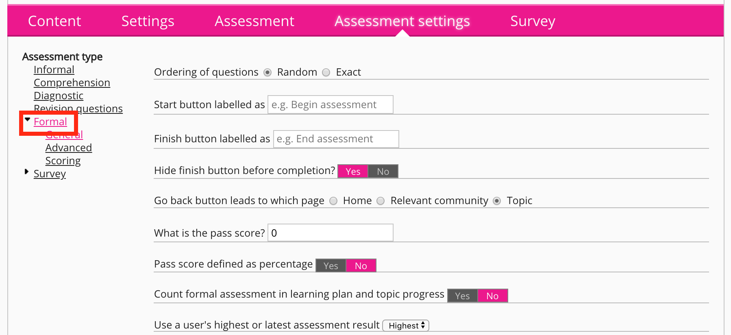Open the Highest result dropdown
This screenshot has width=731, height=335.
(406, 326)
